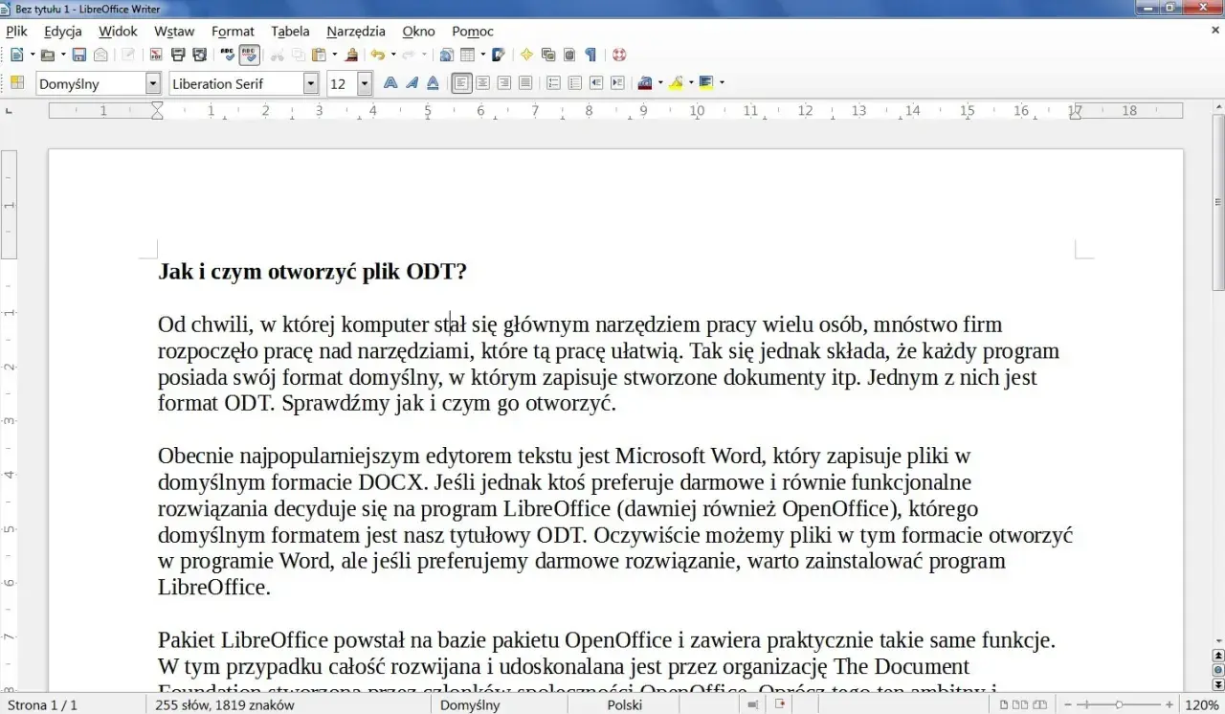Screen dimensions: 1225x714
Task: Zoom in with the plus button
Action: click(1169, 705)
